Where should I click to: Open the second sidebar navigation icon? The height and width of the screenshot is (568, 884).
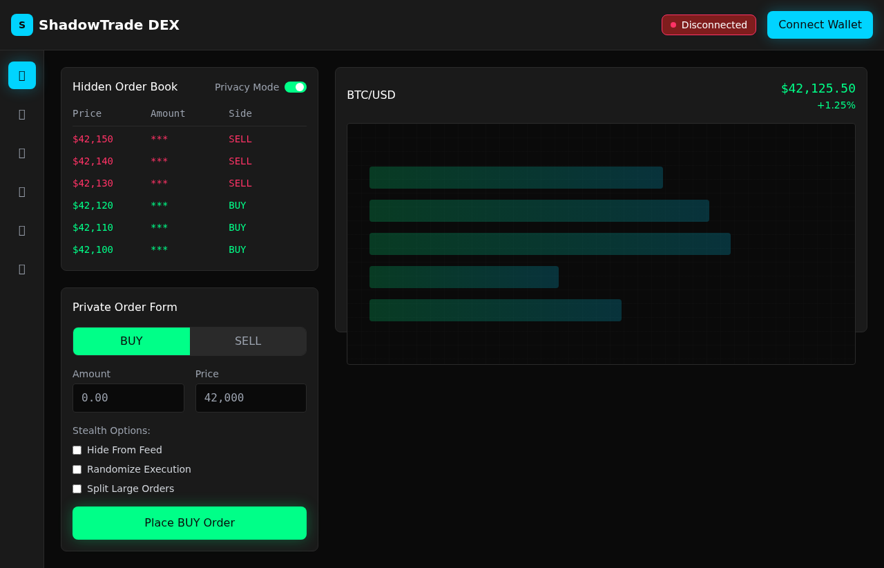21,114
